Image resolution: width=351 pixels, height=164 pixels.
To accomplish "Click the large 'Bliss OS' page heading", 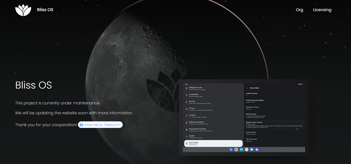I will pos(34,85).
